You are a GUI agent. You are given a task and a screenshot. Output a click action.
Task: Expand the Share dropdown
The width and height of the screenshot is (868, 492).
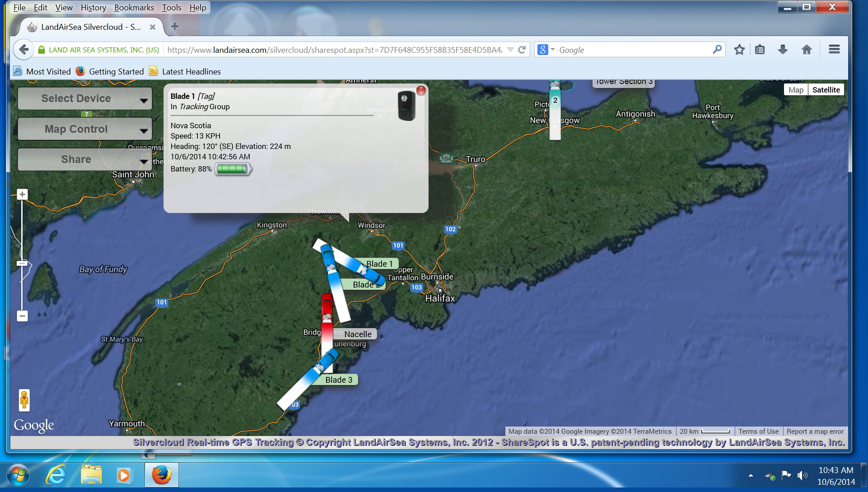coord(85,159)
